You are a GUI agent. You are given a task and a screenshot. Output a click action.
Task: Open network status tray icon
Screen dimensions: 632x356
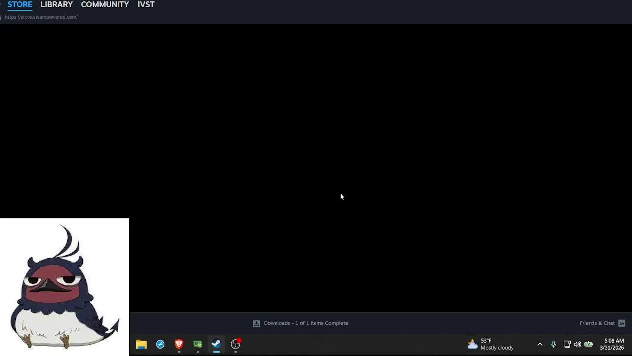567,344
